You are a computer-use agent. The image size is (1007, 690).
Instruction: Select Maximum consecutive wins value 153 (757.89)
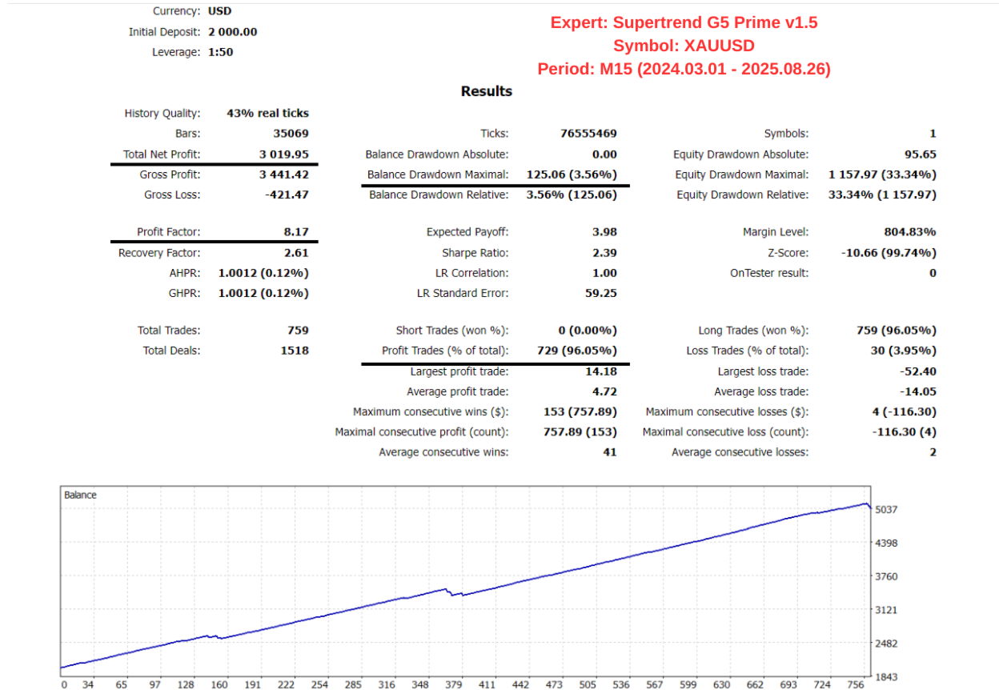pyautogui.click(x=580, y=411)
